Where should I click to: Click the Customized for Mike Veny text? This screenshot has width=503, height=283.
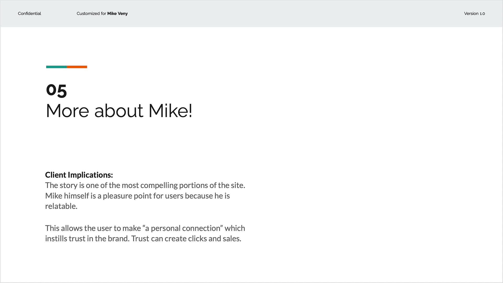tap(102, 14)
